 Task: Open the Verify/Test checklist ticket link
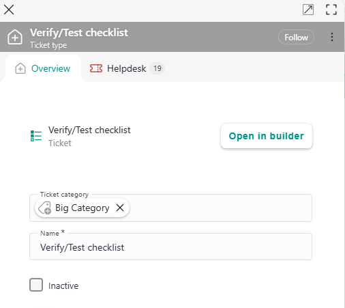89,130
